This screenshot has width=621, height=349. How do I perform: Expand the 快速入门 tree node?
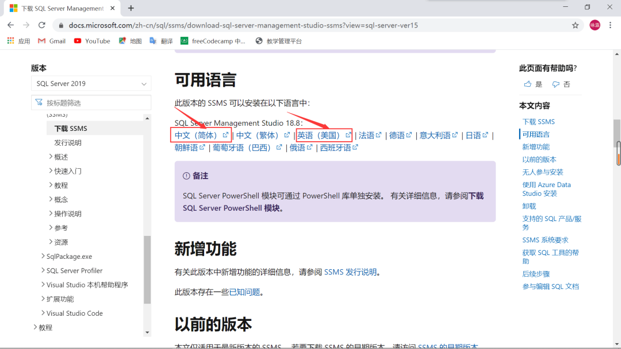[x=51, y=170]
